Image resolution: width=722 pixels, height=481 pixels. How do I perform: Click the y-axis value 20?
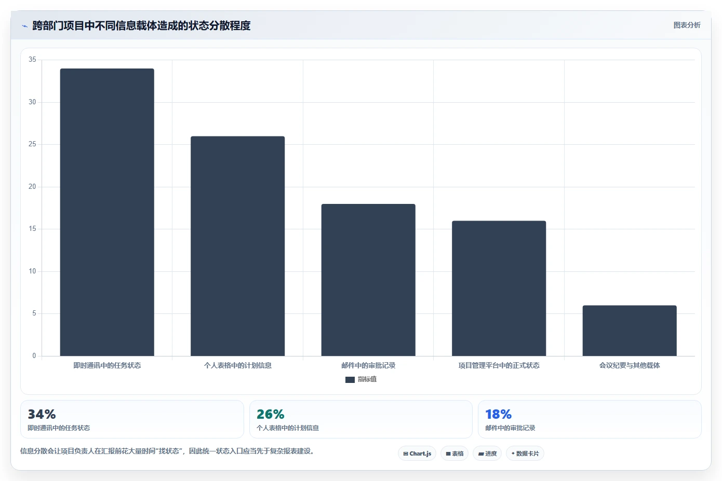32,187
